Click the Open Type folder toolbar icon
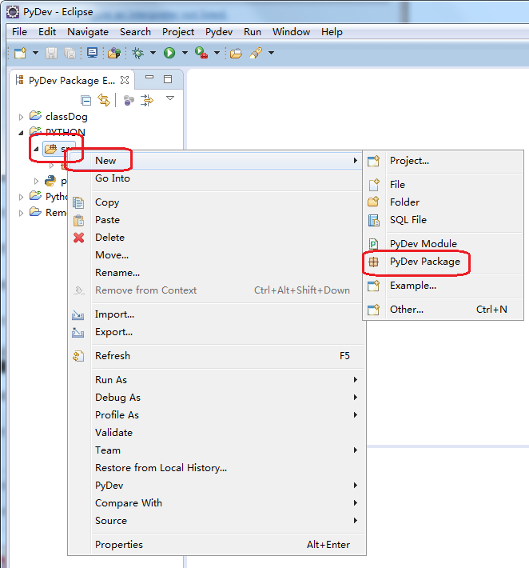This screenshot has height=568, width=529. point(236,54)
